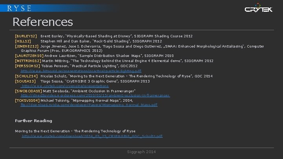Click the Michael Toksvig Mipmapping Normal Maps text

click(87, 101)
